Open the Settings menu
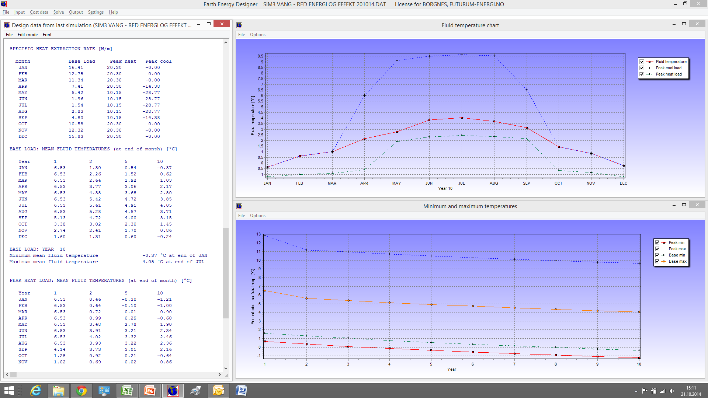708x398 pixels. point(96,12)
